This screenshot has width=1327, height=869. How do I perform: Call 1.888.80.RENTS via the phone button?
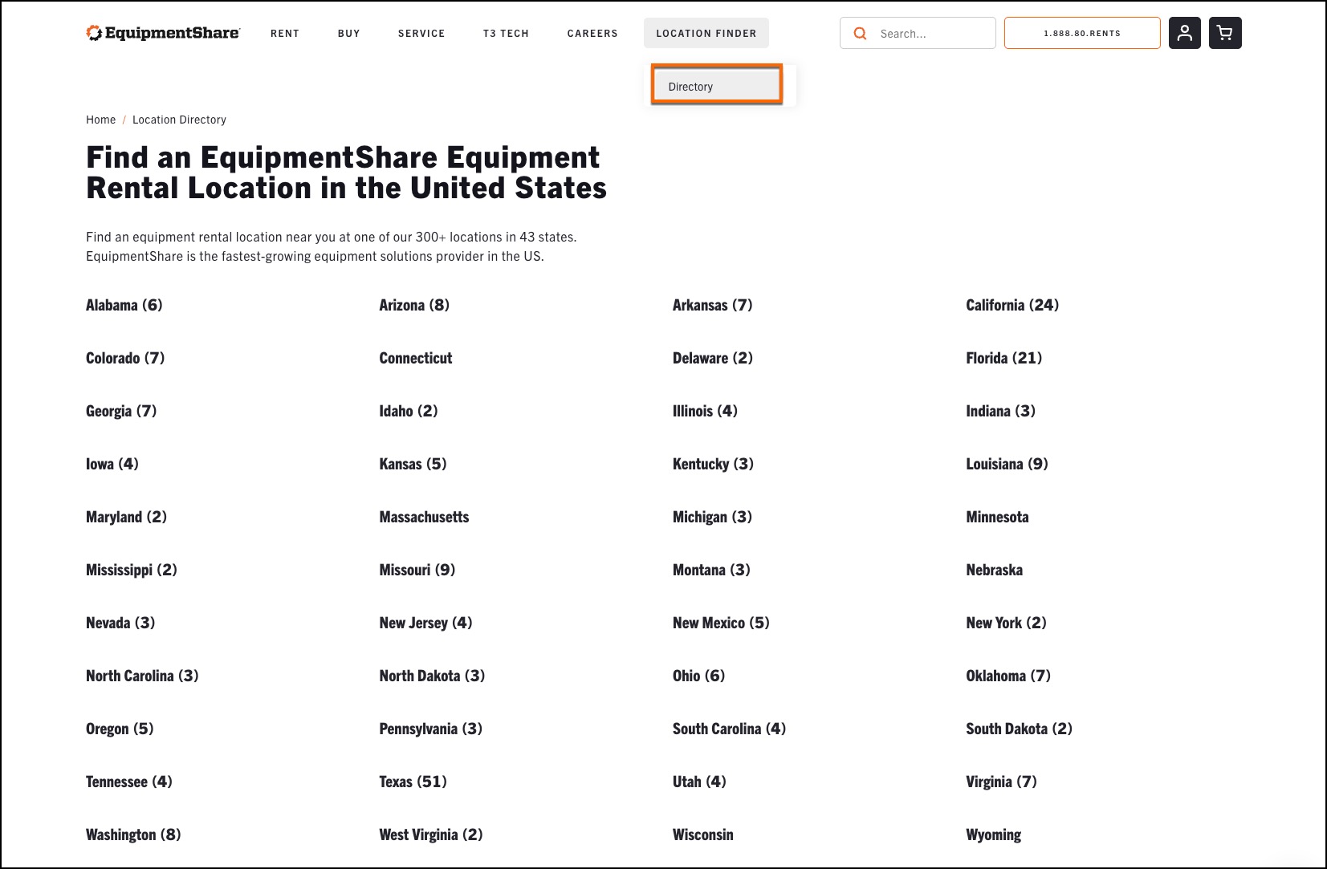[x=1081, y=33]
